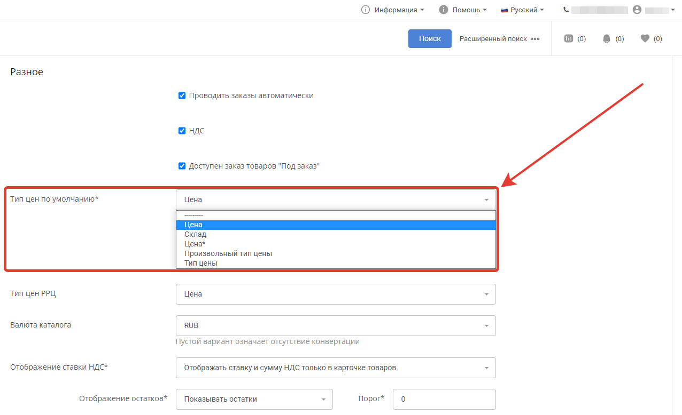Open favorites via the heart icon
Screen dimensions: 682x415
coord(645,38)
